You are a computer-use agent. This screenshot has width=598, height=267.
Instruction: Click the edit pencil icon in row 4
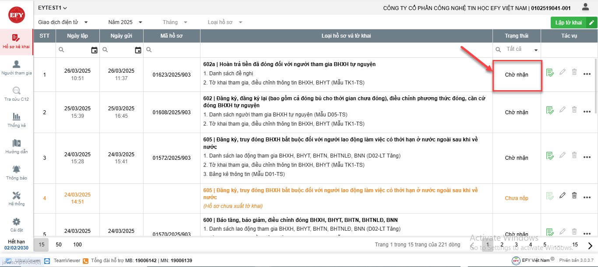[x=563, y=195]
